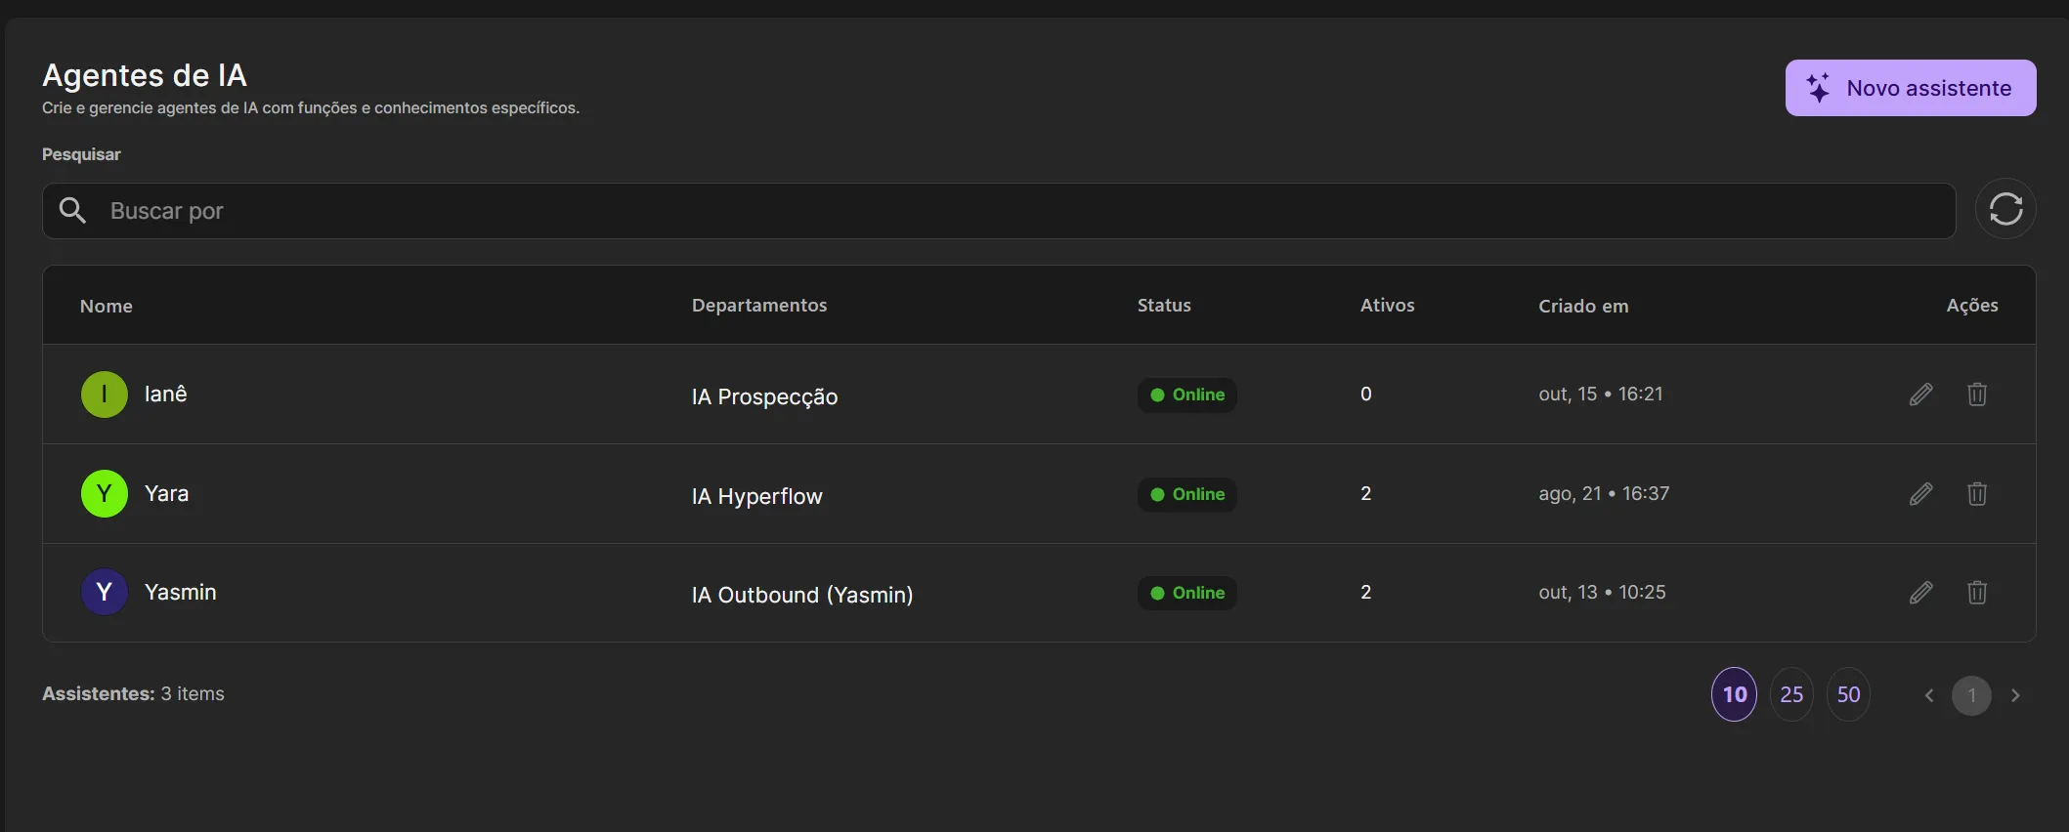Screen dimensions: 2069x832
Task: Remove Yara using the trash icon
Action: point(1977,494)
